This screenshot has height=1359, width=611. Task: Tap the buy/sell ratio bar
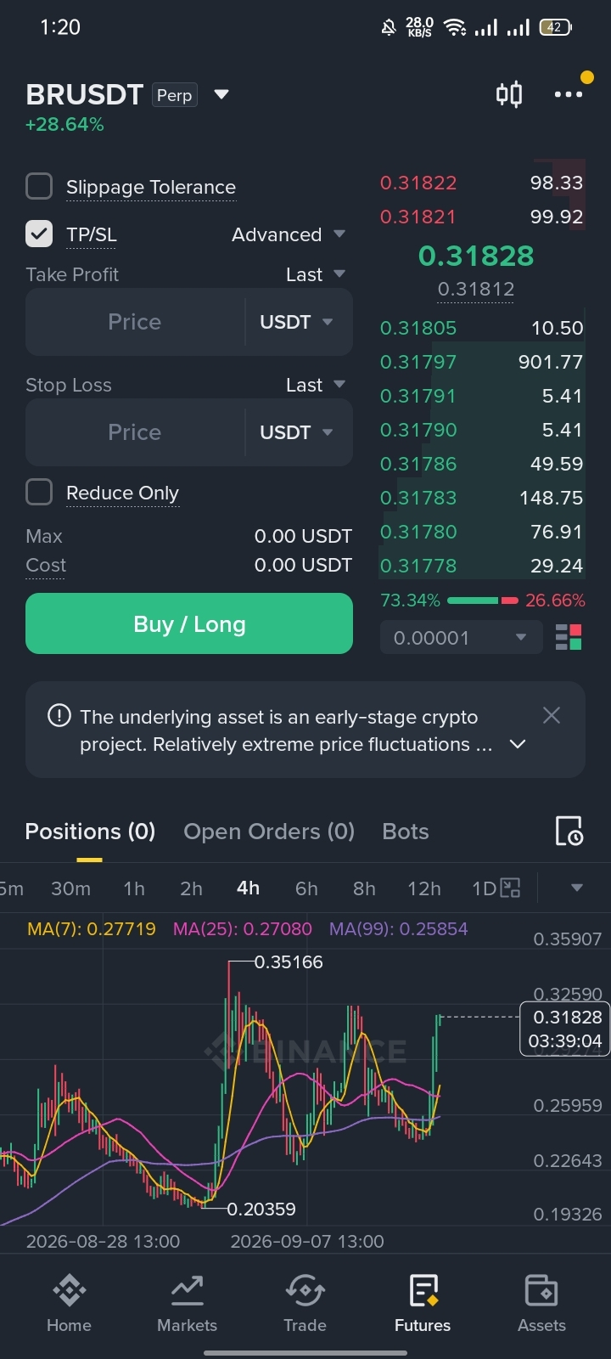pyautogui.click(x=482, y=601)
